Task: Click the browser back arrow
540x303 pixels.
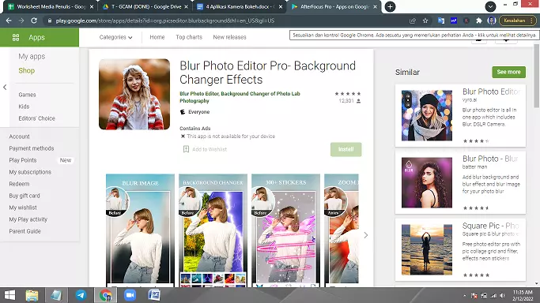Action: (x=9, y=21)
